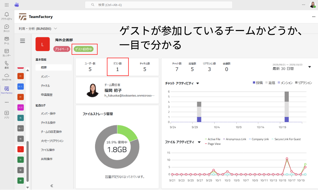Screen dimensions: 318x190
Task: Select メンバー操作 under audit logs
Action: coord(48,113)
